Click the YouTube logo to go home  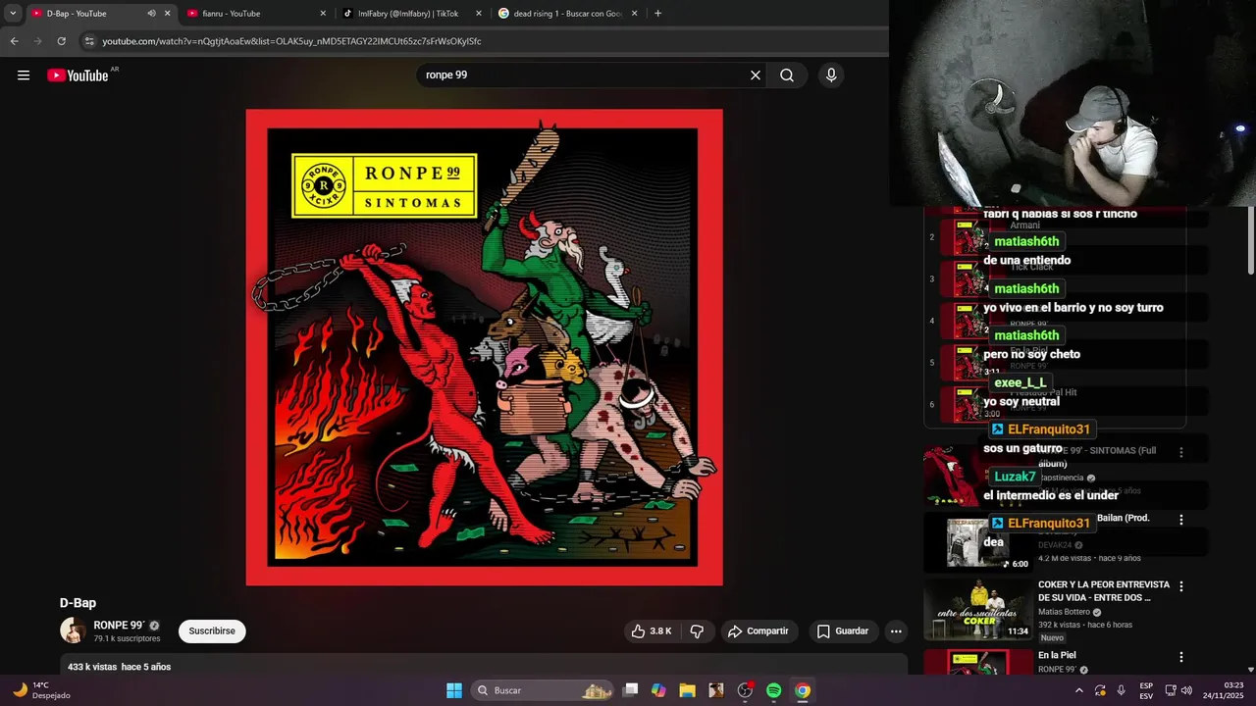78,76
